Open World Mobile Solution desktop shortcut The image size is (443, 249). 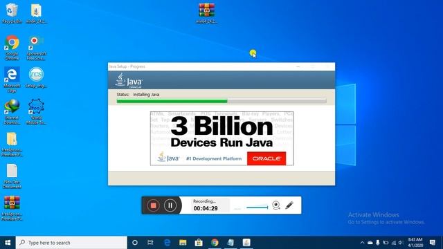pyautogui.click(x=36, y=112)
